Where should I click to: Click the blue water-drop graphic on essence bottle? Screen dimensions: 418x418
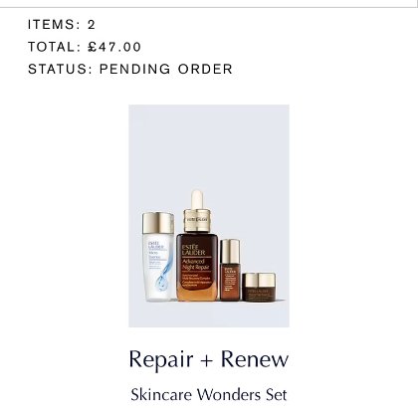[x=163, y=272]
